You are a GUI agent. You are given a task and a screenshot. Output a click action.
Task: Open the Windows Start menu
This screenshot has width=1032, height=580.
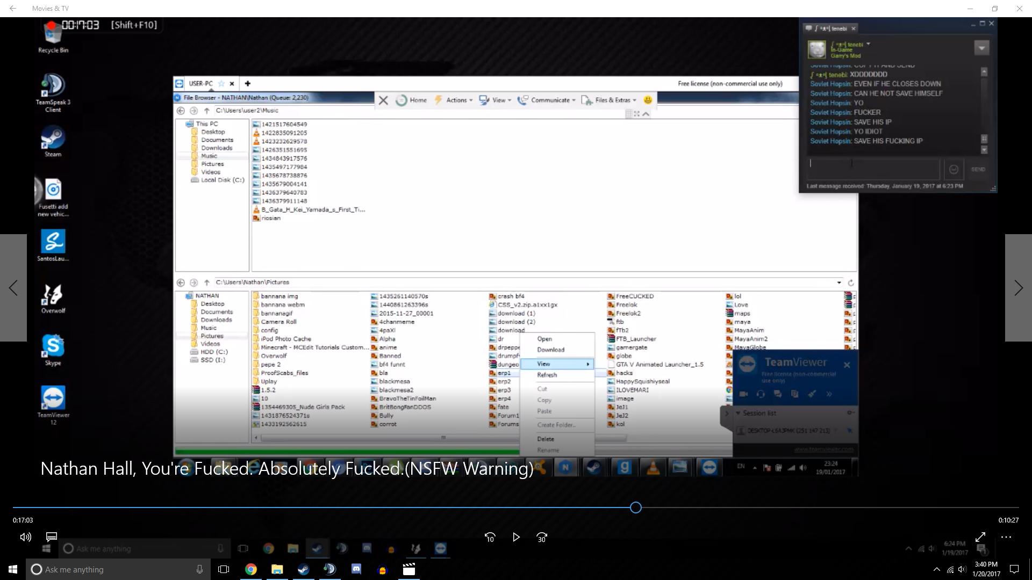coord(13,569)
